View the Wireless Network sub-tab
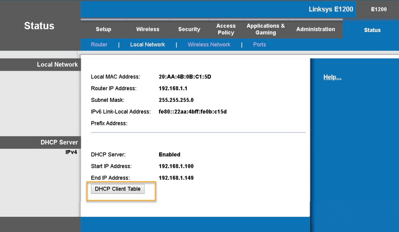 pos(209,45)
